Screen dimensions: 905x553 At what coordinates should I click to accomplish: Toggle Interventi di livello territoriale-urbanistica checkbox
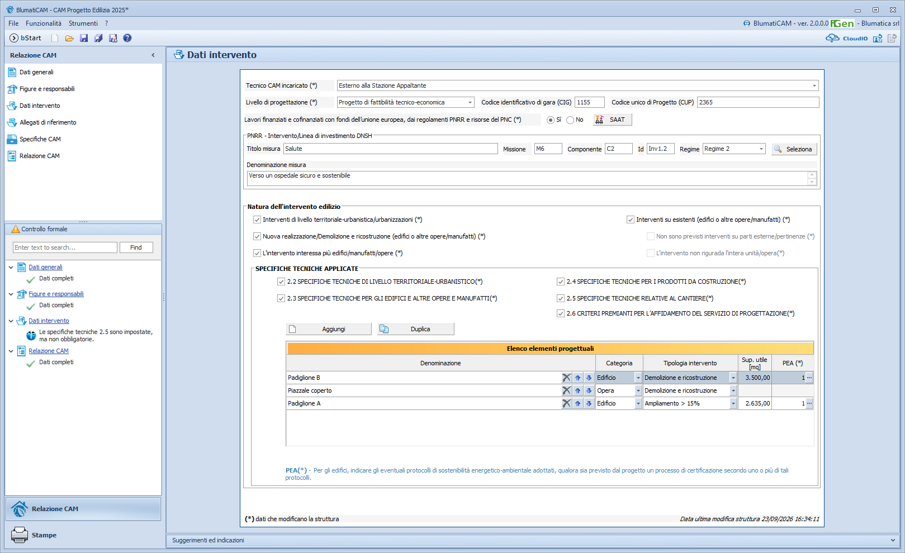pyautogui.click(x=257, y=220)
